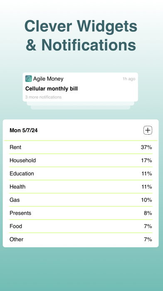Image resolution: width=163 pixels, height=291 pixels.
Task: Tap the Food category row
Action: coord(81,226)
